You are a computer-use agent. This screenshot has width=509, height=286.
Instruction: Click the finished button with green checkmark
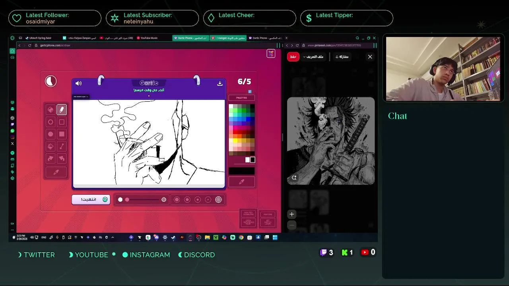(91, 199)
